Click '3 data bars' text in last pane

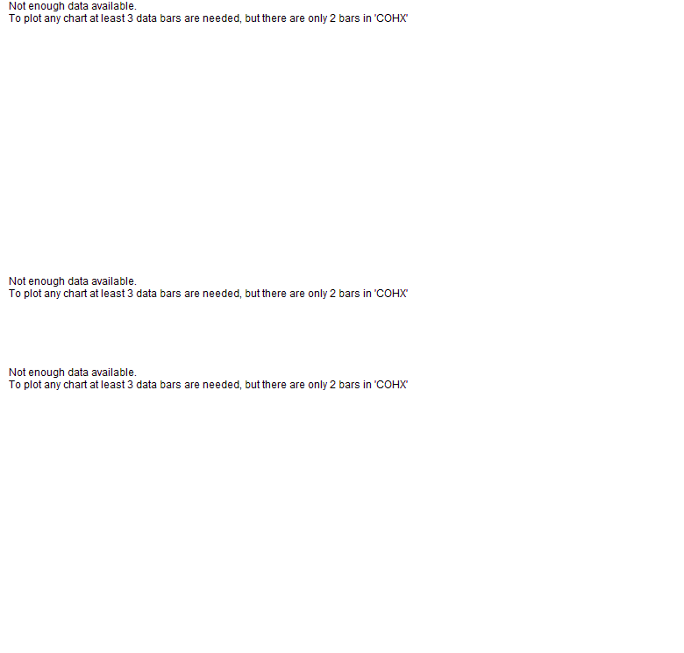[x=154, y=385]
